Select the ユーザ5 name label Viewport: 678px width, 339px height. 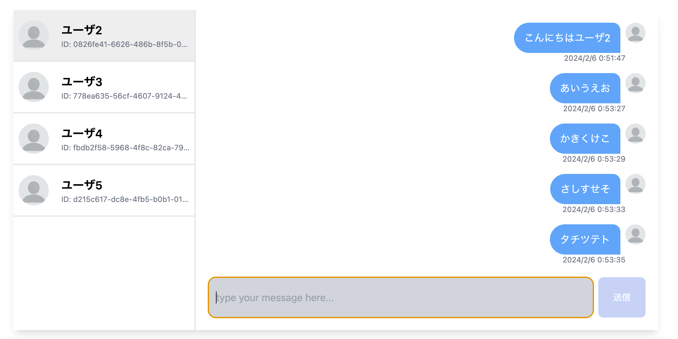click(x=82, y=185)
